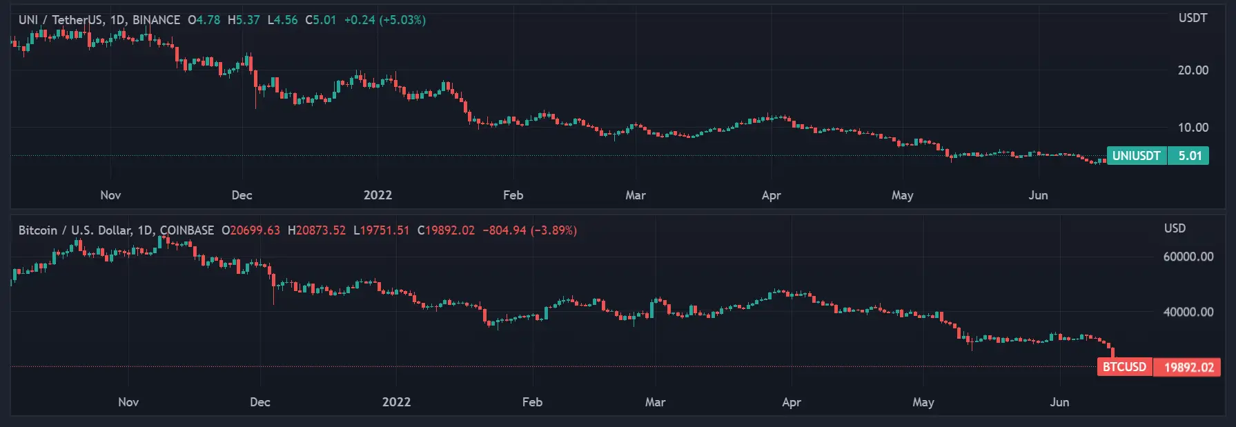This screenshot has width=1236, height=427.
Task: Select the 40000.00 level on price axis
Action: (x=1188, y=312)
